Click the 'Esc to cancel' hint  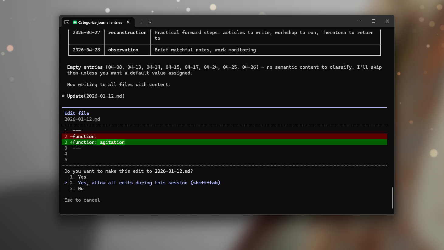[x=82, y=200]
